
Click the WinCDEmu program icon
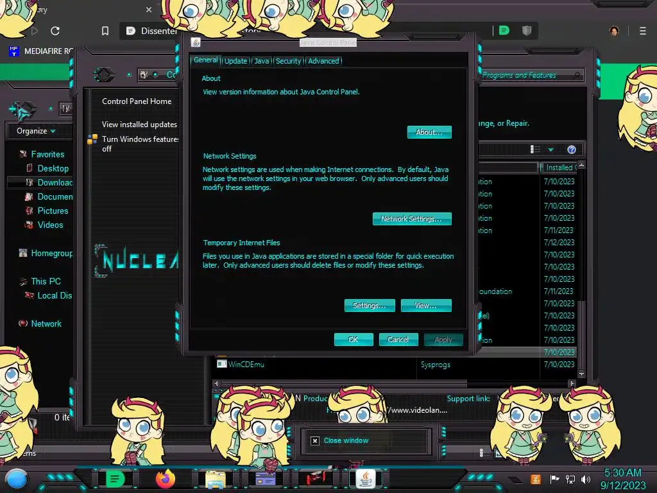pyautogui.click(x=221, y=364)
